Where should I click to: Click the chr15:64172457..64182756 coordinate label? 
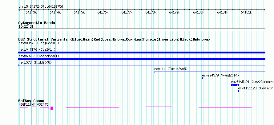[41, 7]
